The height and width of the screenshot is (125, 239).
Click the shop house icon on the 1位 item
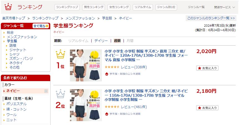tap(107, 74)
